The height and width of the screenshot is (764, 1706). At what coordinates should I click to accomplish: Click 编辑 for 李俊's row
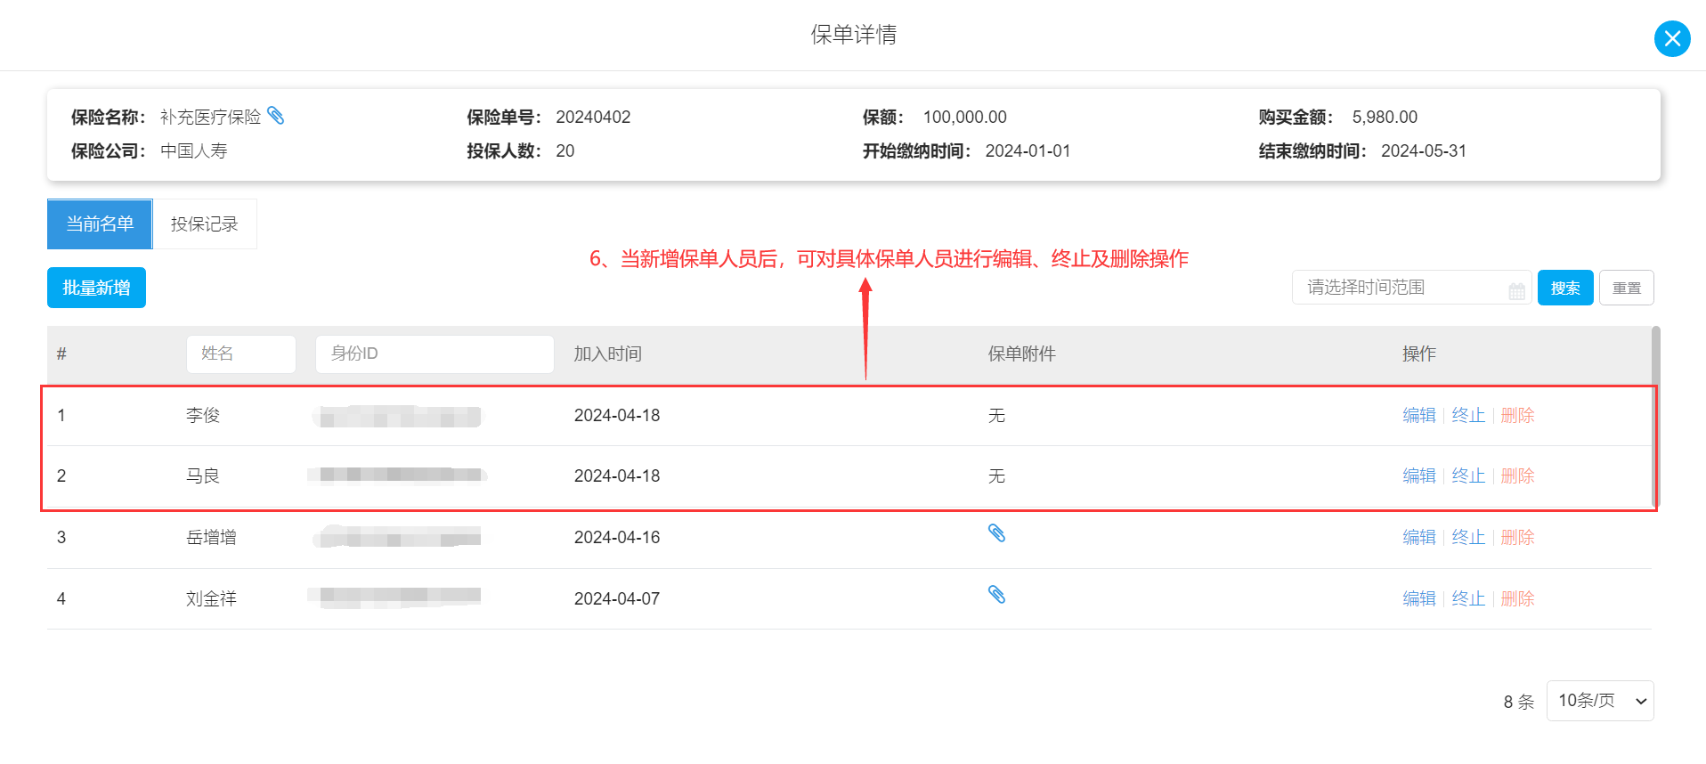point(1419,415)
